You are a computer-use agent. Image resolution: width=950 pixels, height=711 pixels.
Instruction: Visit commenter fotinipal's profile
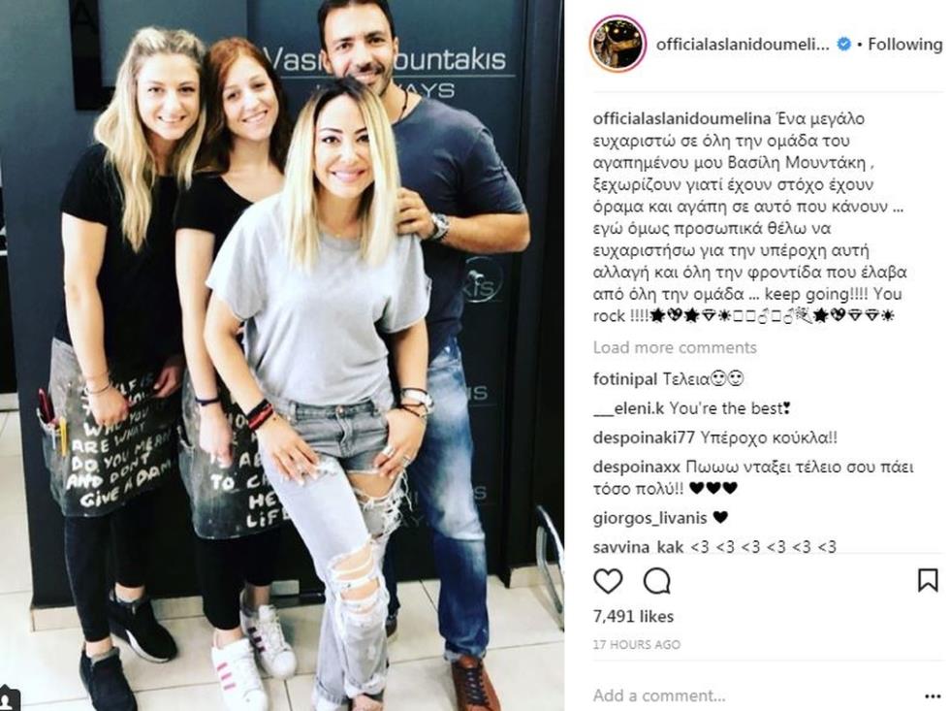point(624,379)
